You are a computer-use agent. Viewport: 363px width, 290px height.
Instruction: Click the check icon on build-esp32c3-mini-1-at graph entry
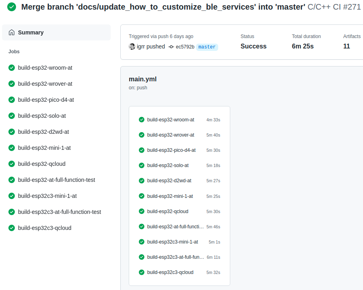point(142,242)
